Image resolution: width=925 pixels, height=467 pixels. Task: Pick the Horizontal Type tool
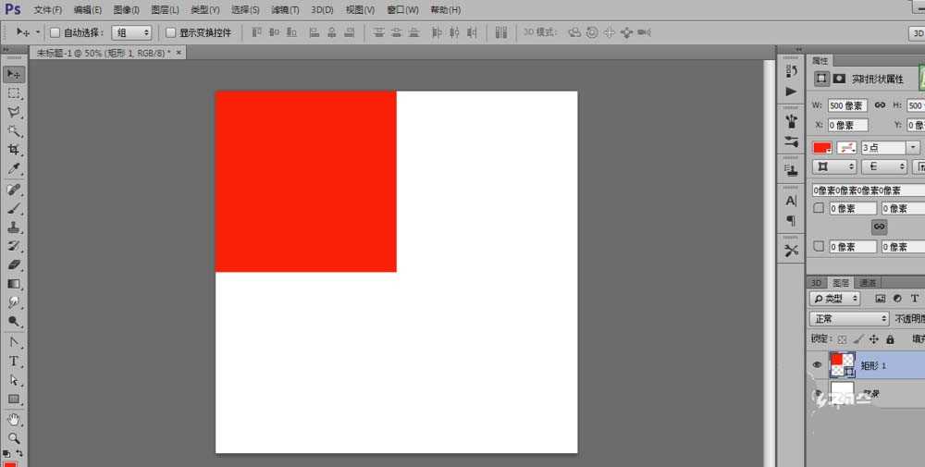[14, 361]
